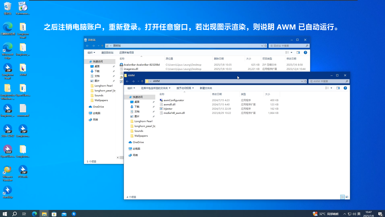Open 组织 dropdown in 回收站 window
This screenshot has height=217, width=385.
tap(91, 52)
